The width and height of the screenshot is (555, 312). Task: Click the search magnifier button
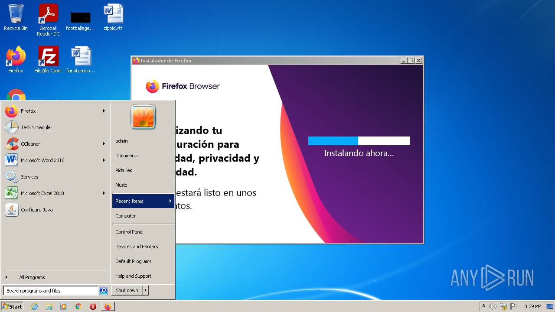pos(103,291)
